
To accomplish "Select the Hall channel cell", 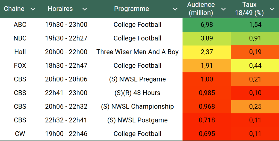I will [20, 52].
